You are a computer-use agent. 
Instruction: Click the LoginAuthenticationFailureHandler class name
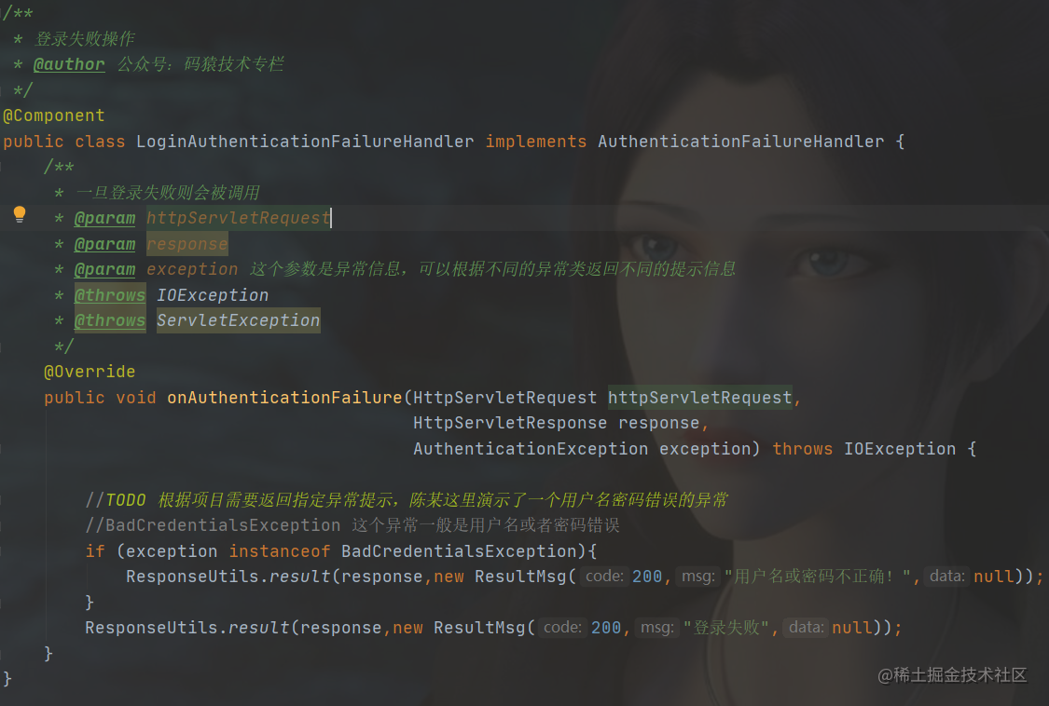tap(305, 142)
